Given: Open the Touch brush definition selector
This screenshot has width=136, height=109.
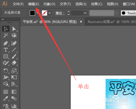Looking at the screenshot, I should 128,13.
